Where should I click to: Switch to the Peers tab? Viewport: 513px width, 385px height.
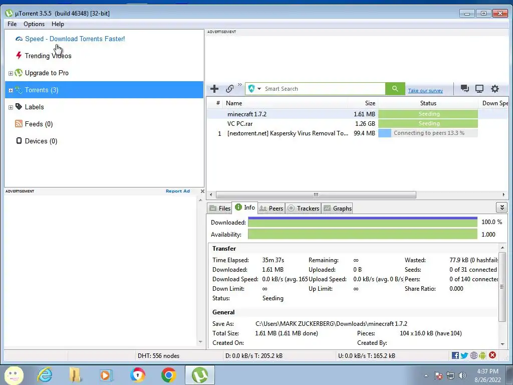271,208
